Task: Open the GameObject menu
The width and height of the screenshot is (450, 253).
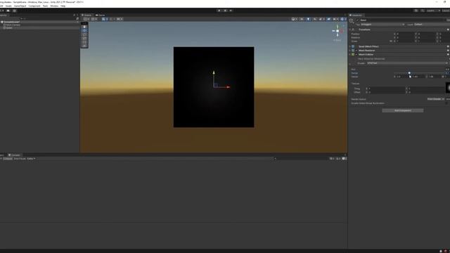Action: (20, 6)
